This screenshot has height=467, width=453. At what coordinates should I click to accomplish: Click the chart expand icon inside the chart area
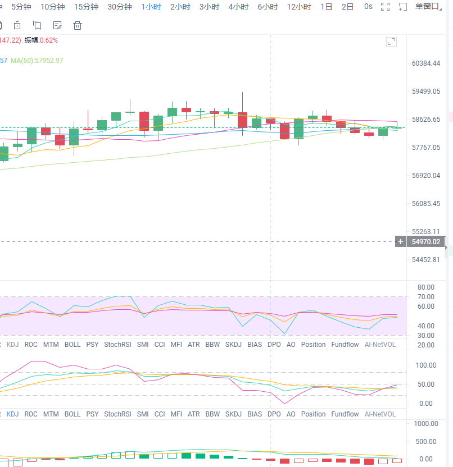click(x=391, y=41)
